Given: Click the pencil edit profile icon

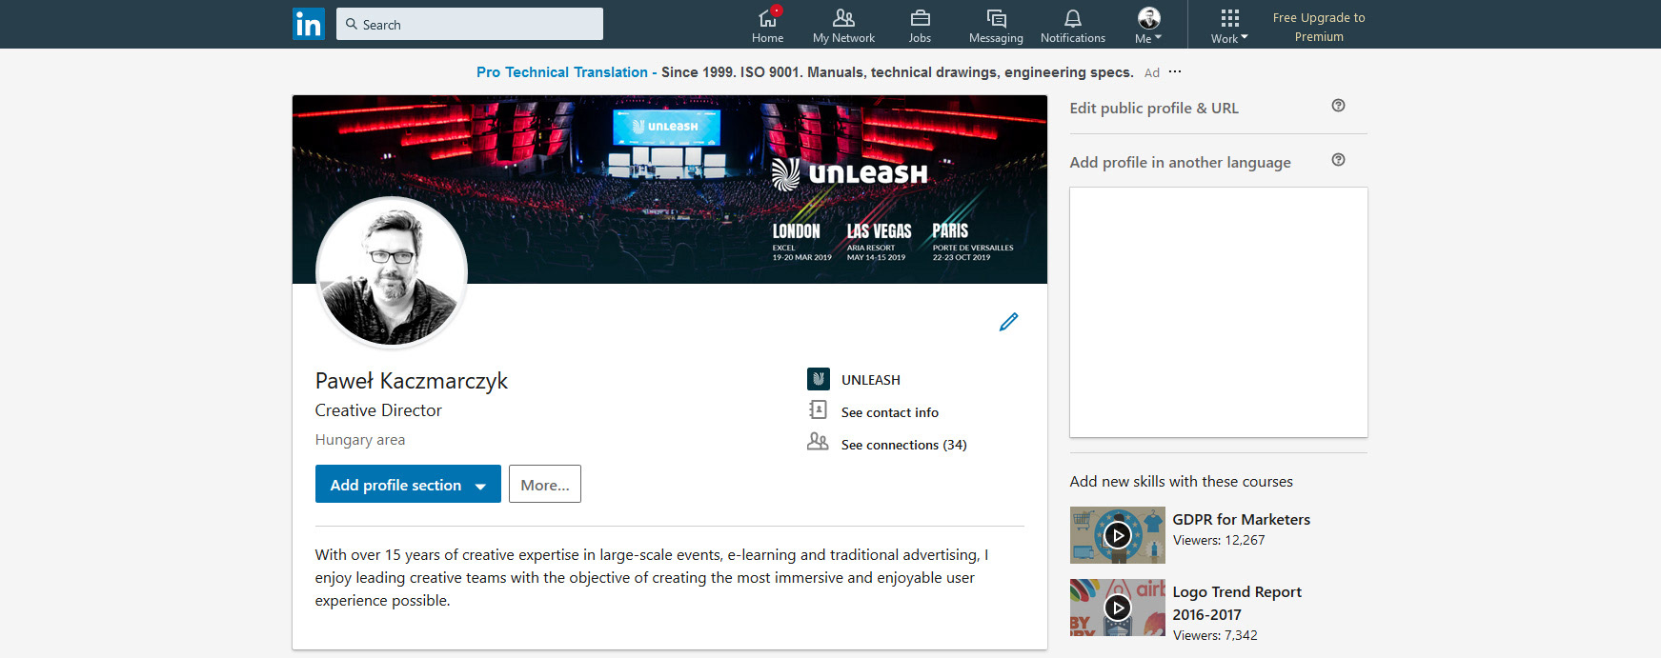Looking at the screenshot, I should pyautogui.click(x=1008, y=322).
